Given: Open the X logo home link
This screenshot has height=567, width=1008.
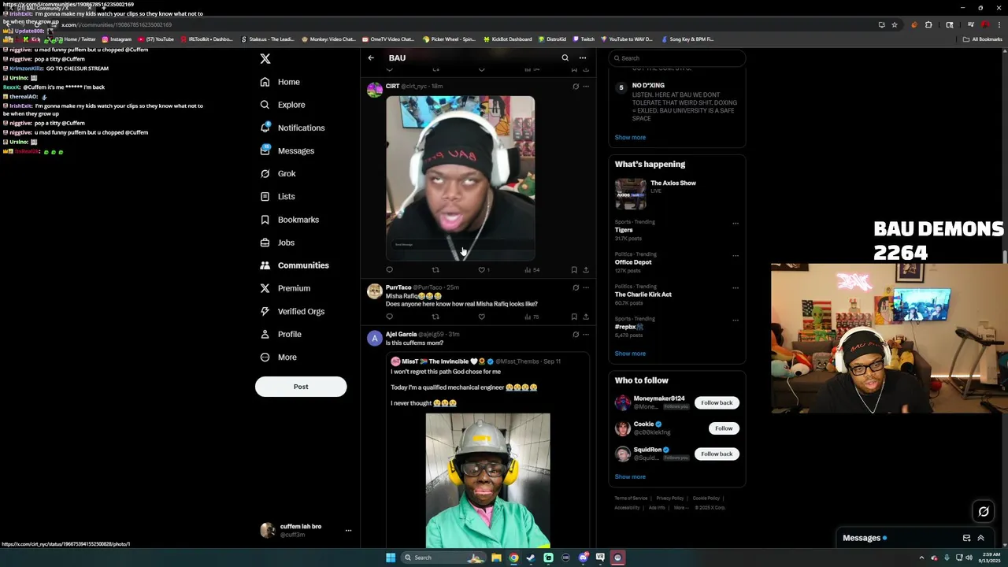Looking at the screenshot, I should [x=265, y=59].
